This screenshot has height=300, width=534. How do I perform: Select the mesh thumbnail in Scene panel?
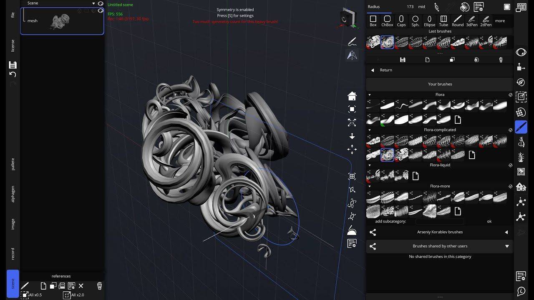coord(62,21)
